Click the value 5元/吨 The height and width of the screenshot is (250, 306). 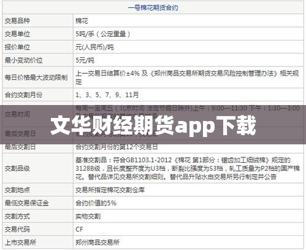pyautogui.click(x=85, y=60)
